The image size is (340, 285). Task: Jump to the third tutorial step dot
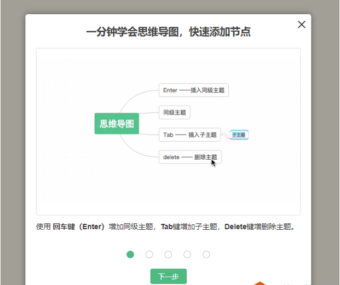168,254
